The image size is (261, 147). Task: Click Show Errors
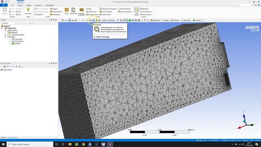pos(91,12)
